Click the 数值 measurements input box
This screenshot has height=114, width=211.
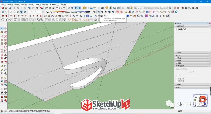point(196,111)
